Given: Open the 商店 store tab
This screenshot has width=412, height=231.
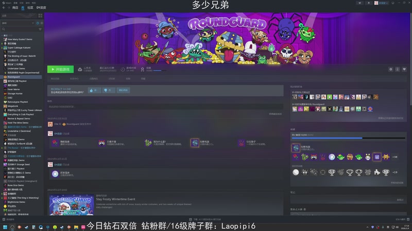Looking at the screenshot, I should tap(15, 8).
